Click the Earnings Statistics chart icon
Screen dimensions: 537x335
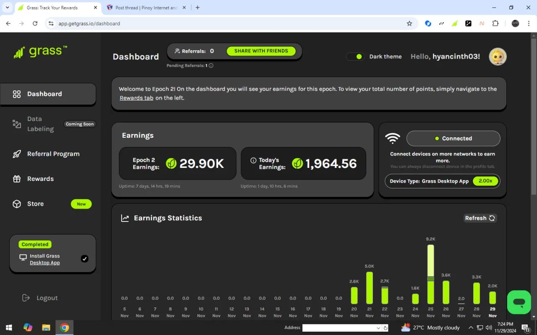(x=125, y=218)
